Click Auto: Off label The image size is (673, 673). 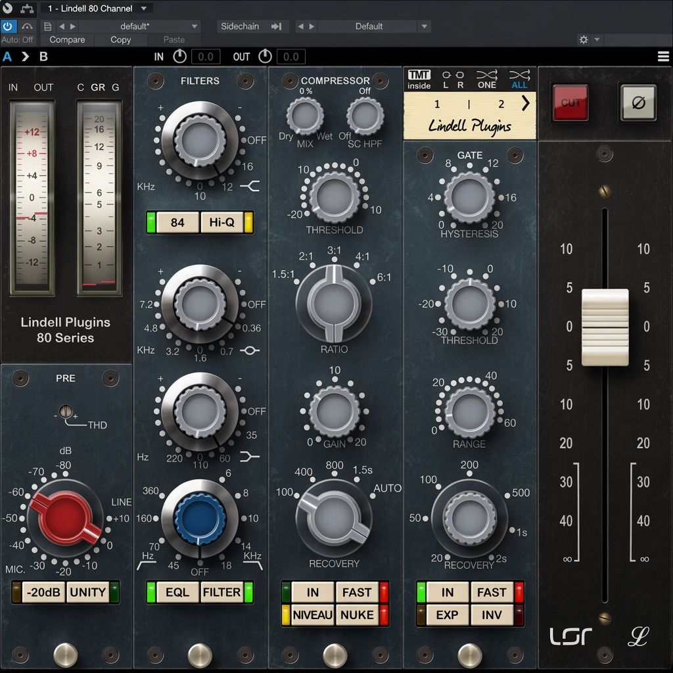(x=17, y=40)
